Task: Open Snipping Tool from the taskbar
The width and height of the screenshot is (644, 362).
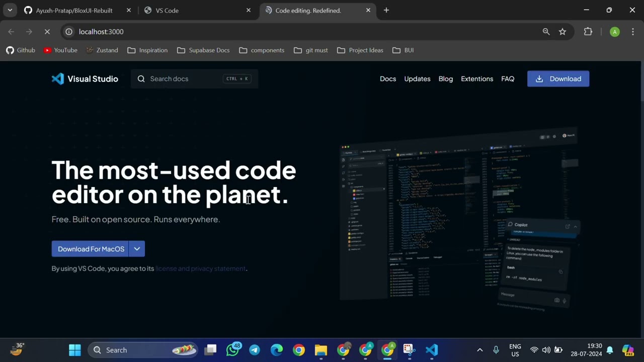Action: (x=409, y=350)
